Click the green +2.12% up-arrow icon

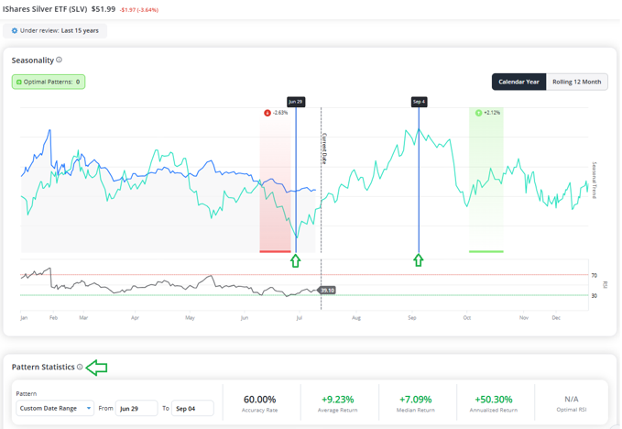tap(479, 113)
